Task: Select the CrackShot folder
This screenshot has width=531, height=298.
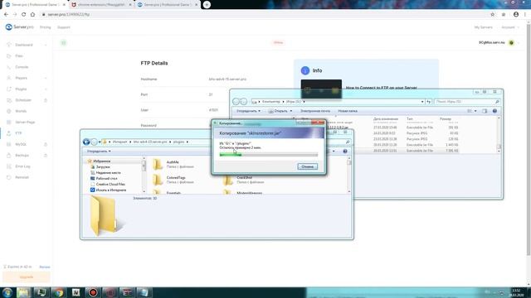Action: click(244, 180)
